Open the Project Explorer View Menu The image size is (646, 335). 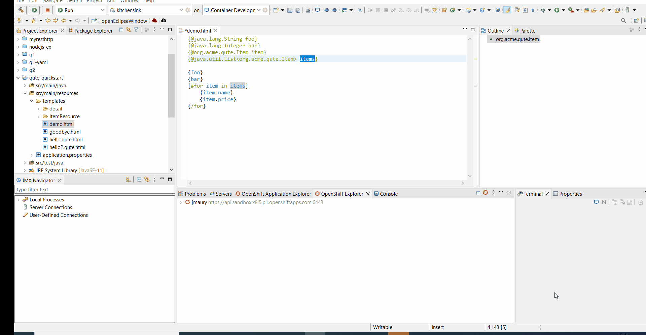[x=154, y=30]
